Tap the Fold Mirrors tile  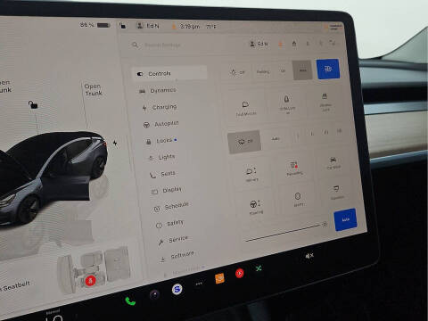[x=246, y=108]
